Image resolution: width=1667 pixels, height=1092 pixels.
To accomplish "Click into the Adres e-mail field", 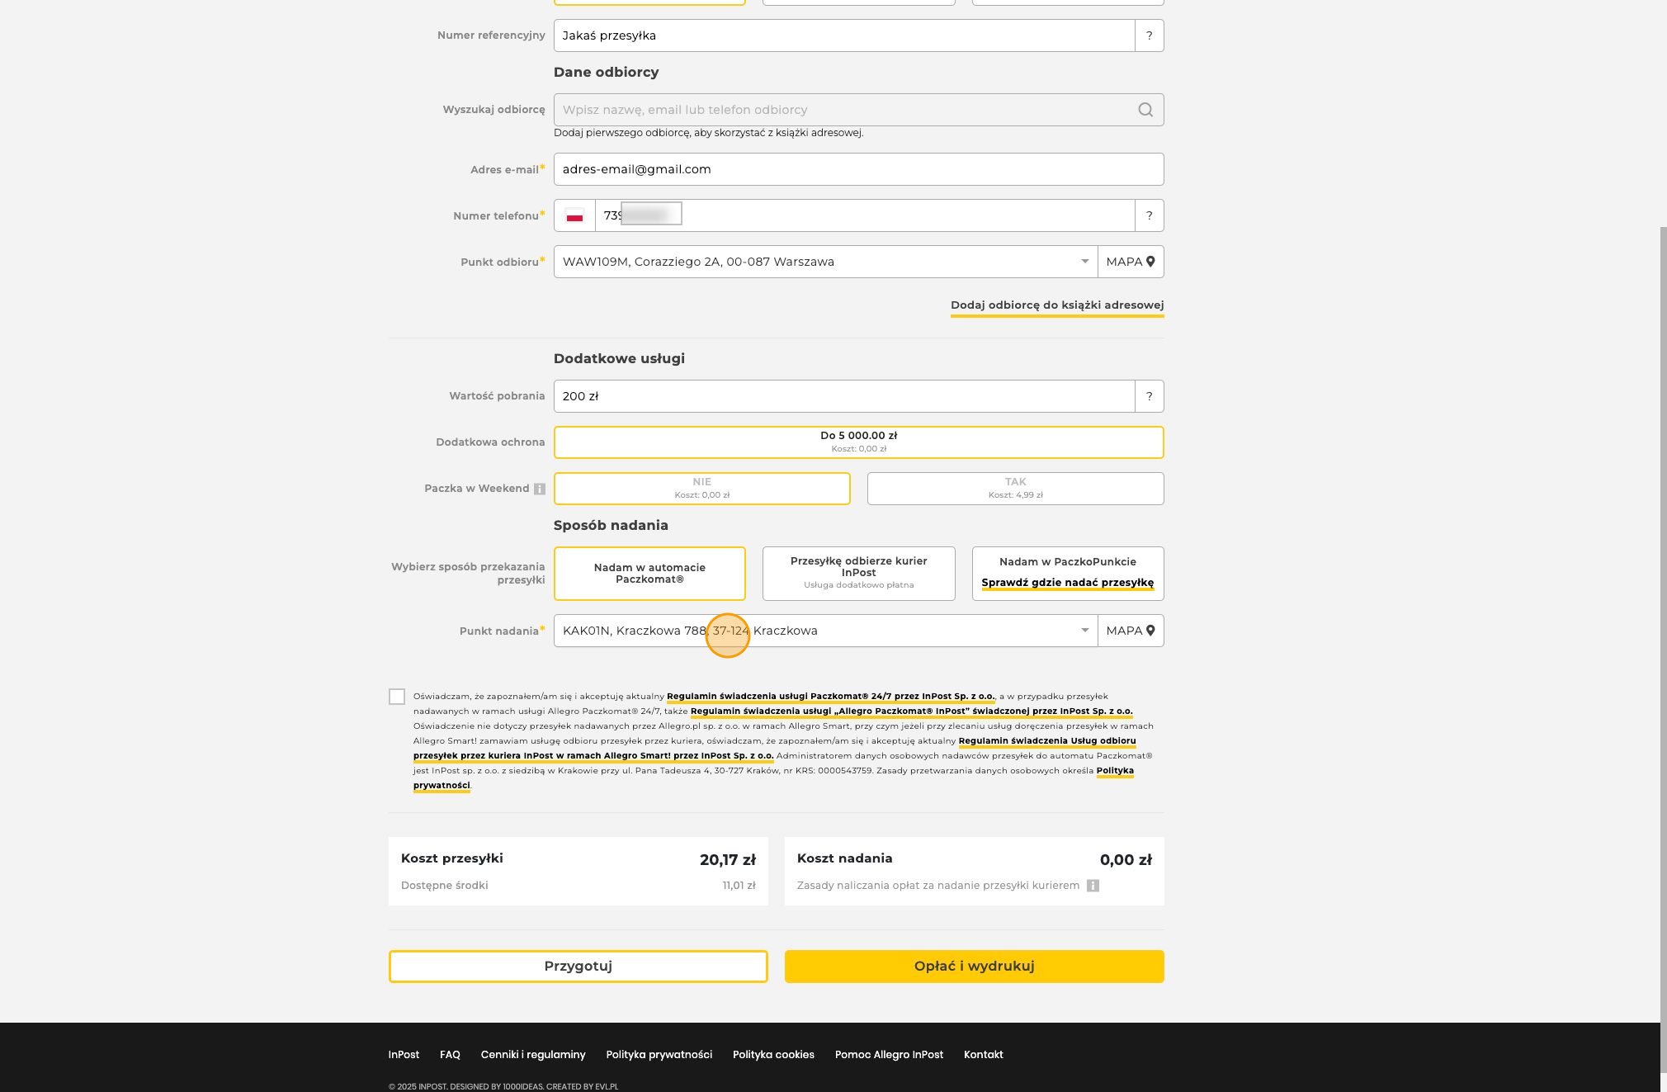I will point(859,169).
